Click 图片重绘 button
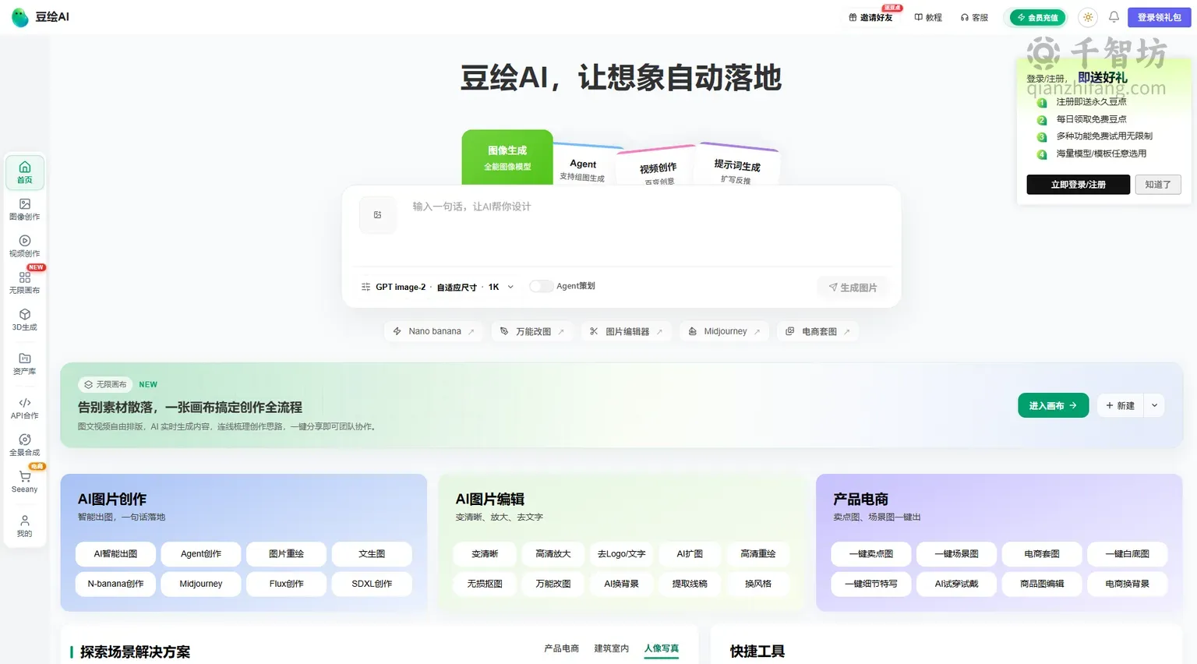This screenshot has width=1197, height=664. pos(286,554)
